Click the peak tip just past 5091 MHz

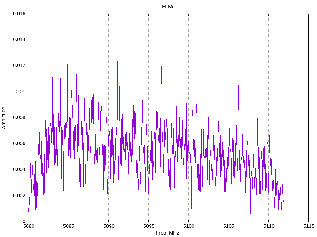(117, 61)
